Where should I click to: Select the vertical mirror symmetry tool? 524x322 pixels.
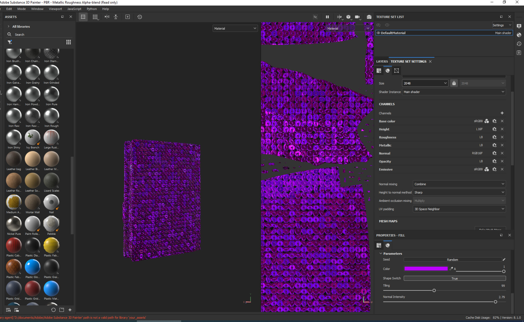coord(116,17)
